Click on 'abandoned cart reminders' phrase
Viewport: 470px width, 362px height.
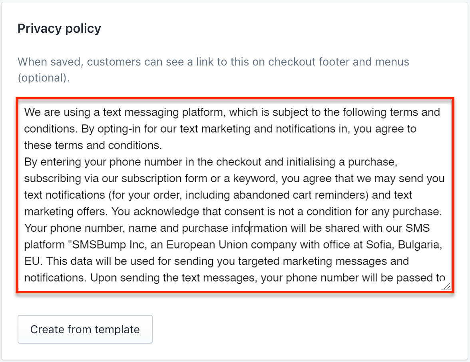click(x=299, y=195)
